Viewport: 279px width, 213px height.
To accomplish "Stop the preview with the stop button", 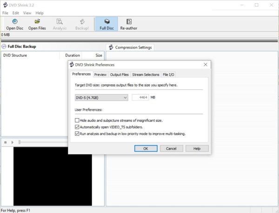I will click(x=6, y=142).
